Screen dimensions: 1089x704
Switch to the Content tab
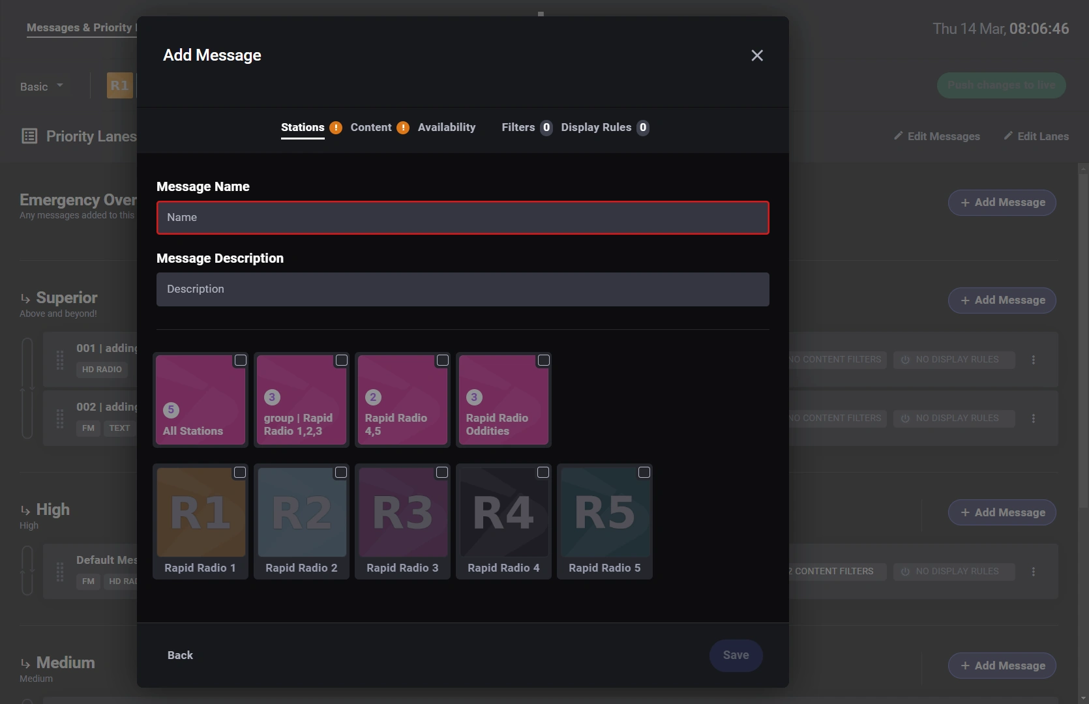371,127
